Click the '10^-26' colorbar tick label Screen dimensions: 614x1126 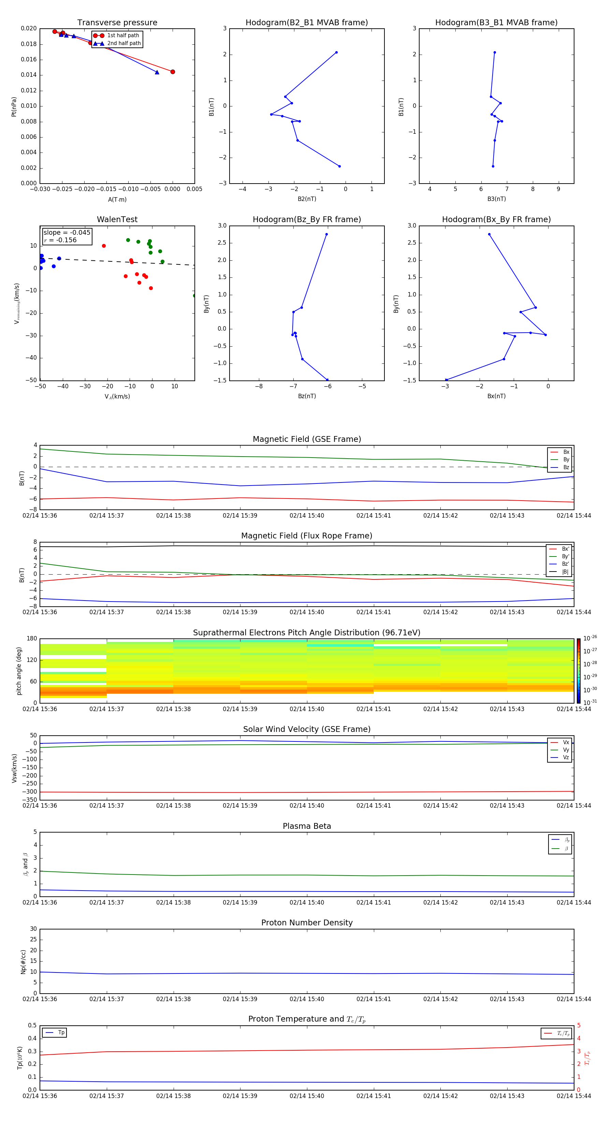coord(590,638)
